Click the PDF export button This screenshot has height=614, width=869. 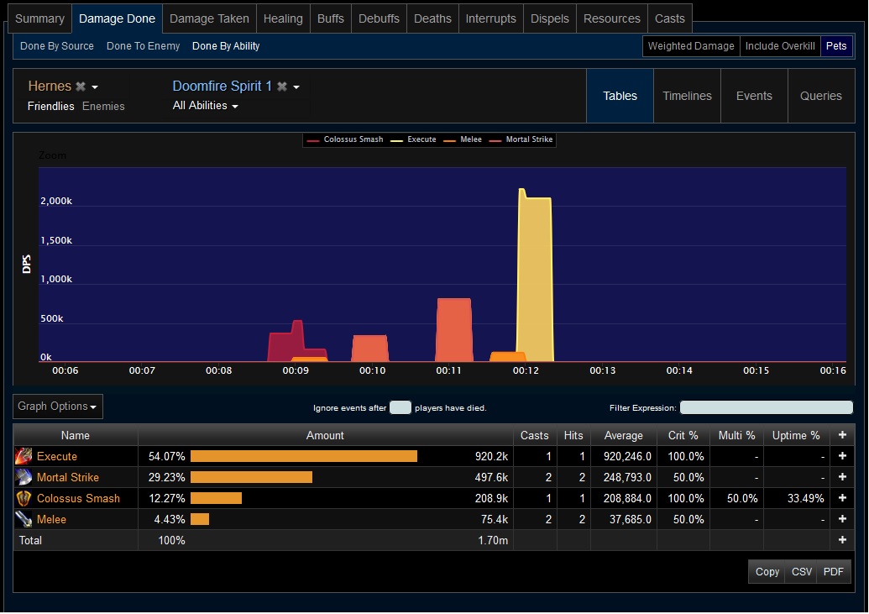(x=834, y=572)
